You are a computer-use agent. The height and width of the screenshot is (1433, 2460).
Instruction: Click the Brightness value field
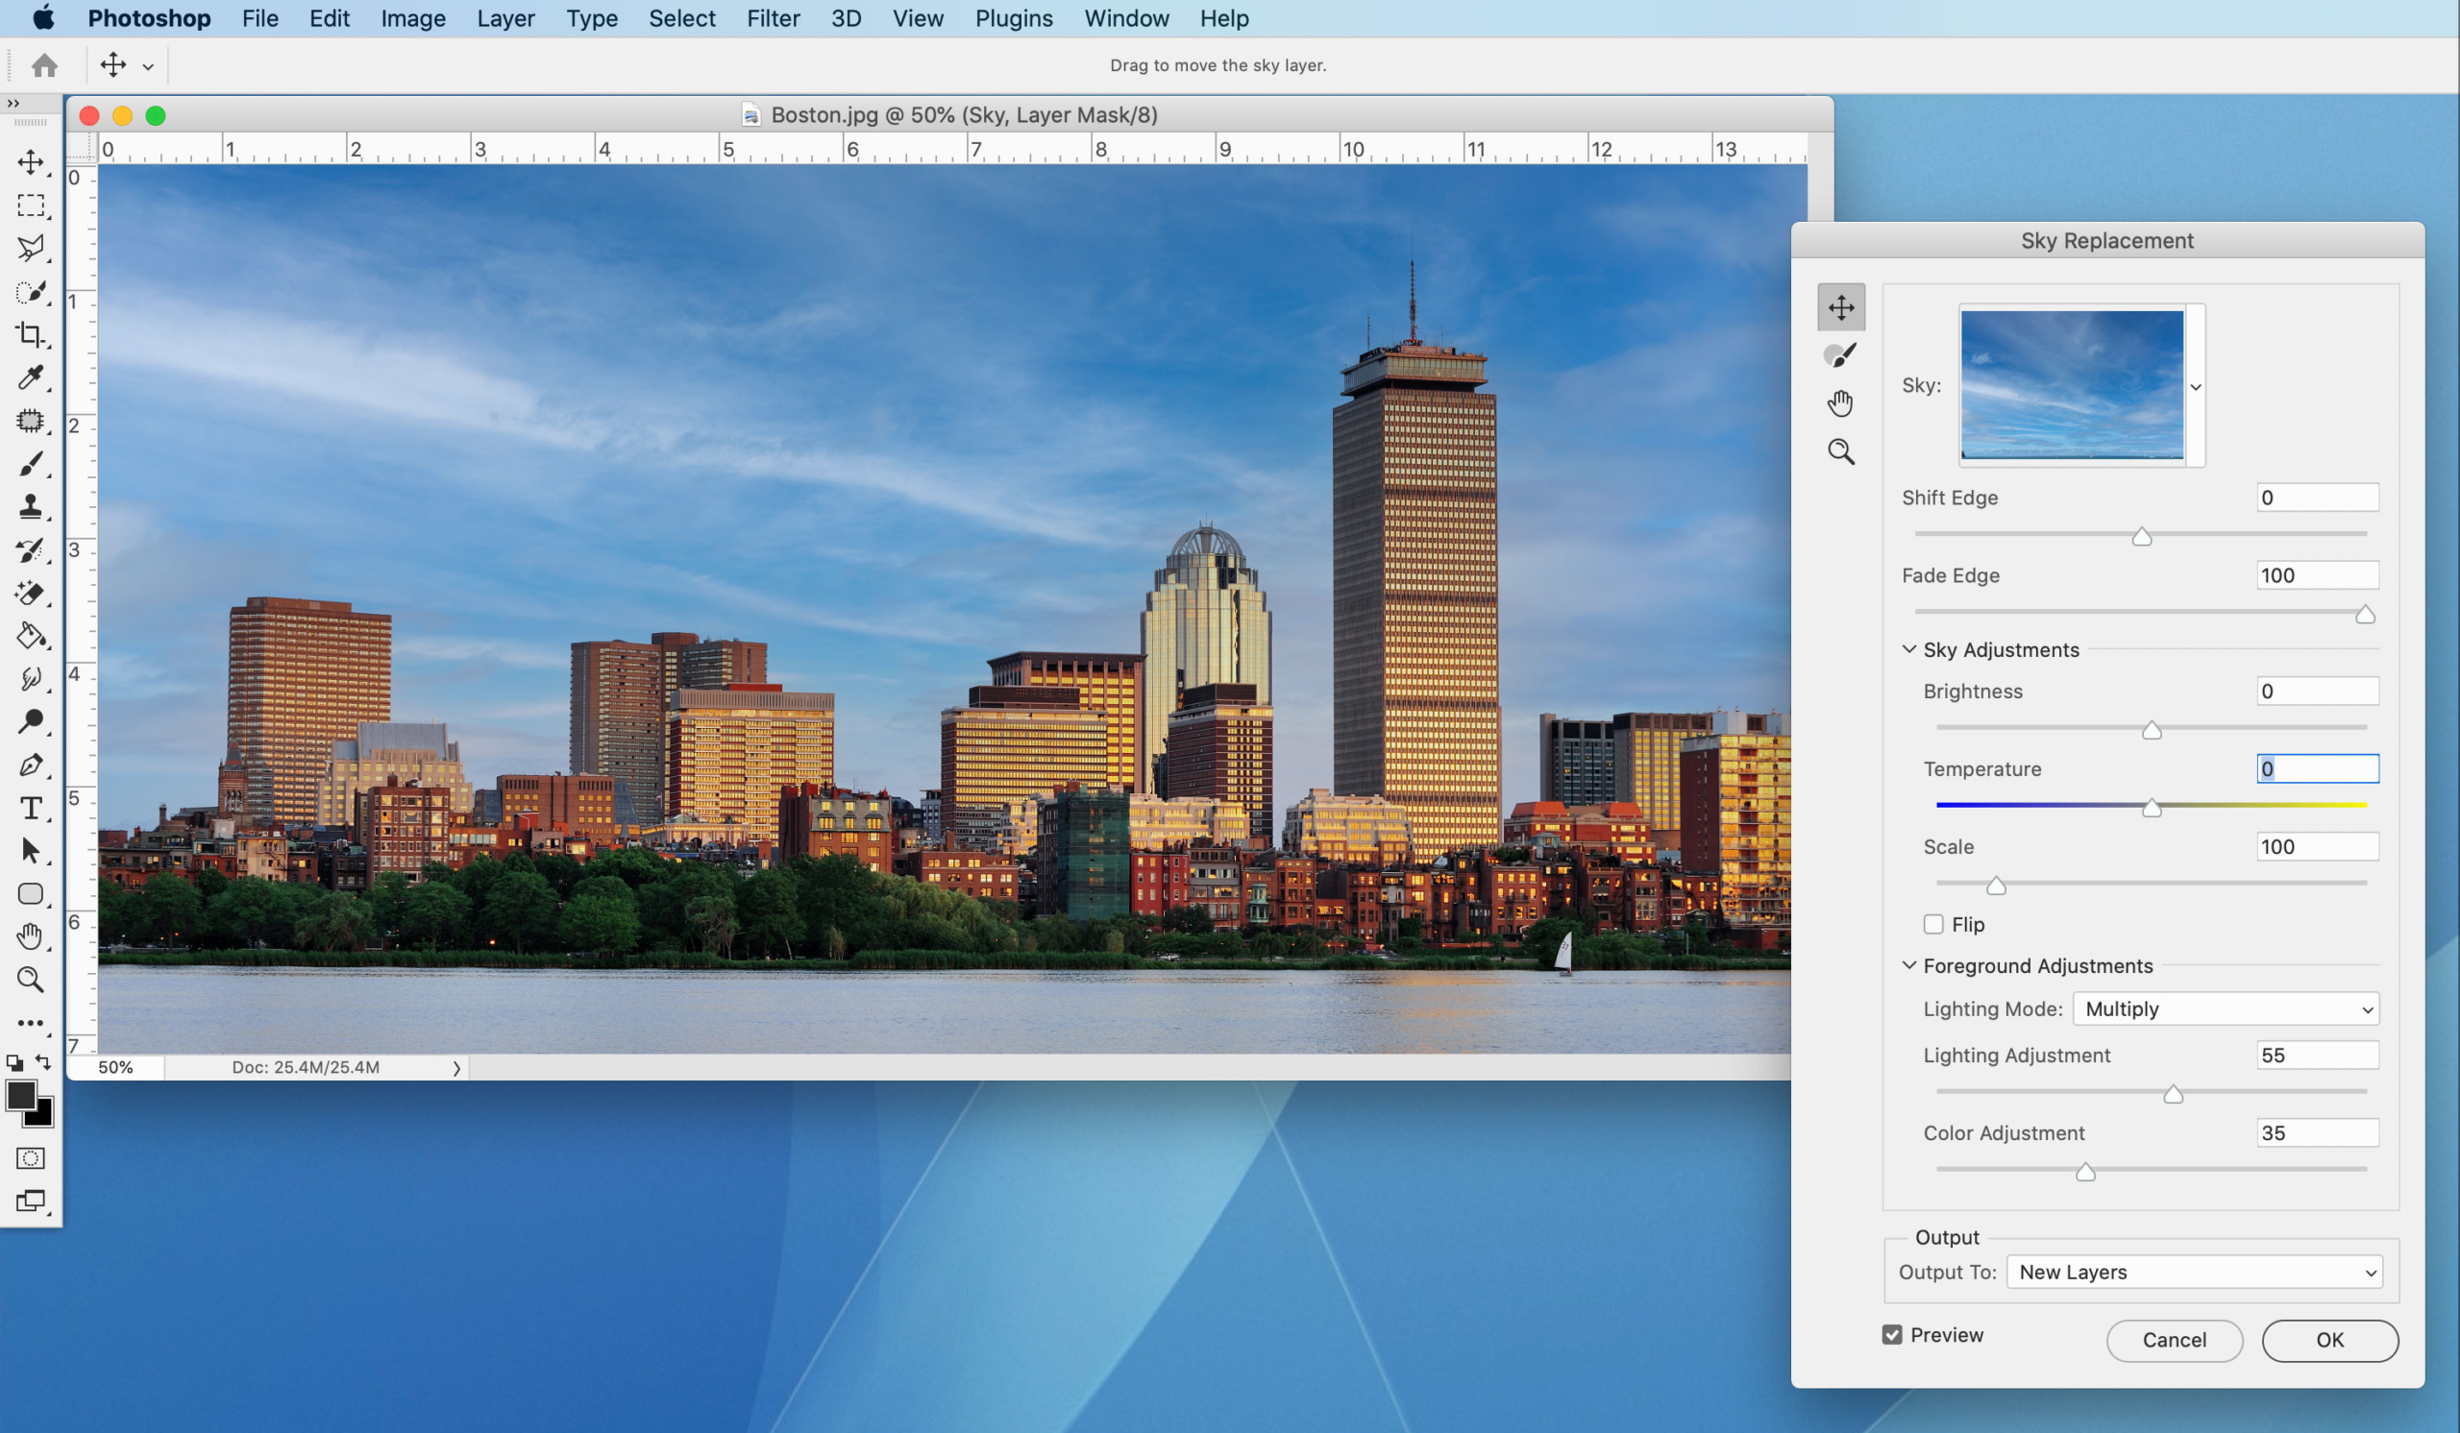[x=2317, y=692]
